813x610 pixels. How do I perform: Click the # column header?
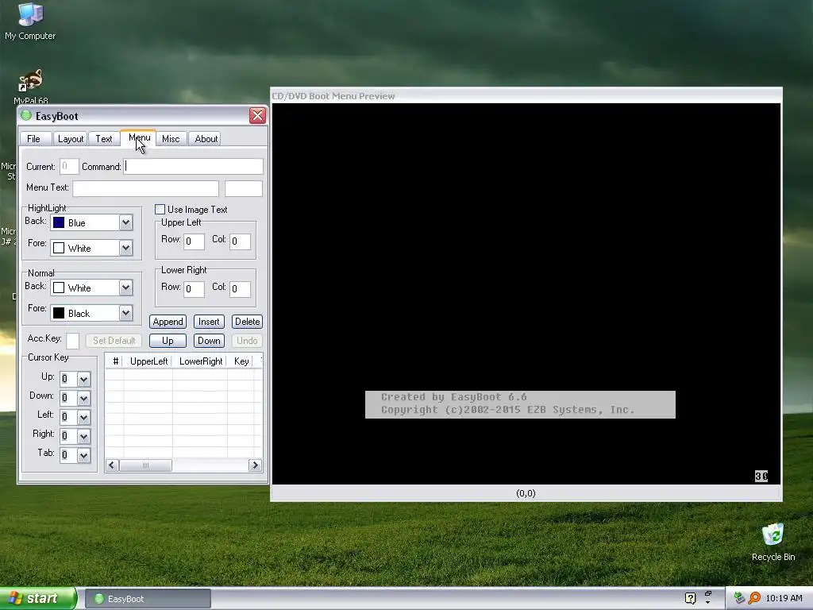coord(115,361)
